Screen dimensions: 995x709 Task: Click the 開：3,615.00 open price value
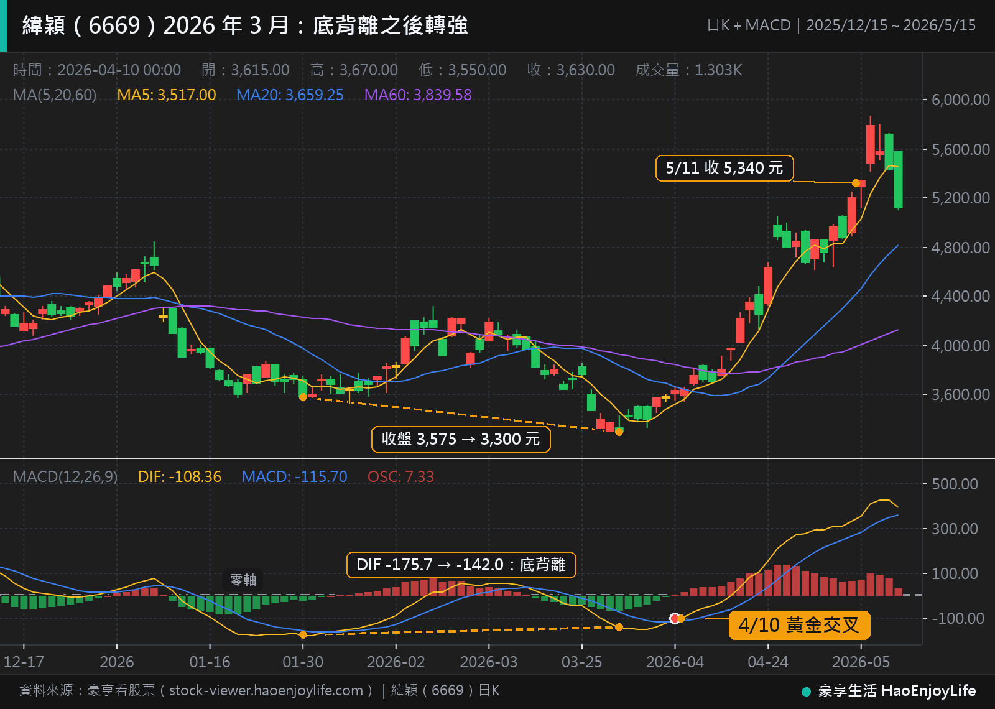[x=246, y=70]
